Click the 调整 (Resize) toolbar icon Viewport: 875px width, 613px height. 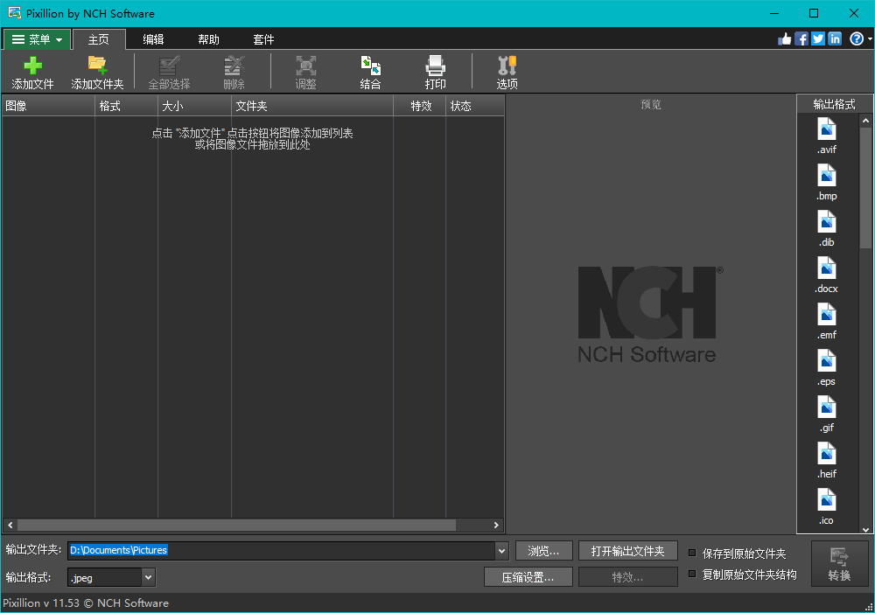305,66
